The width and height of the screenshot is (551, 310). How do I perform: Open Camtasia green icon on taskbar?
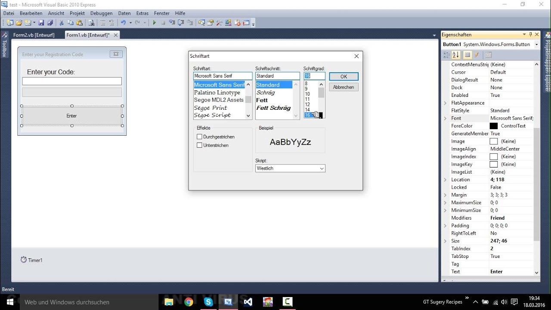pyautogui.click(x=288, y=302)
